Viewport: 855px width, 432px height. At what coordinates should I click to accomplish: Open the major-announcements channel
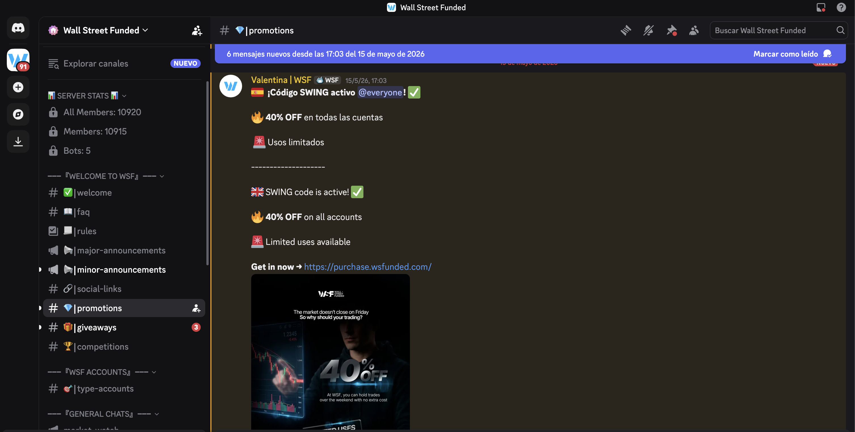(x=124, y=250)
